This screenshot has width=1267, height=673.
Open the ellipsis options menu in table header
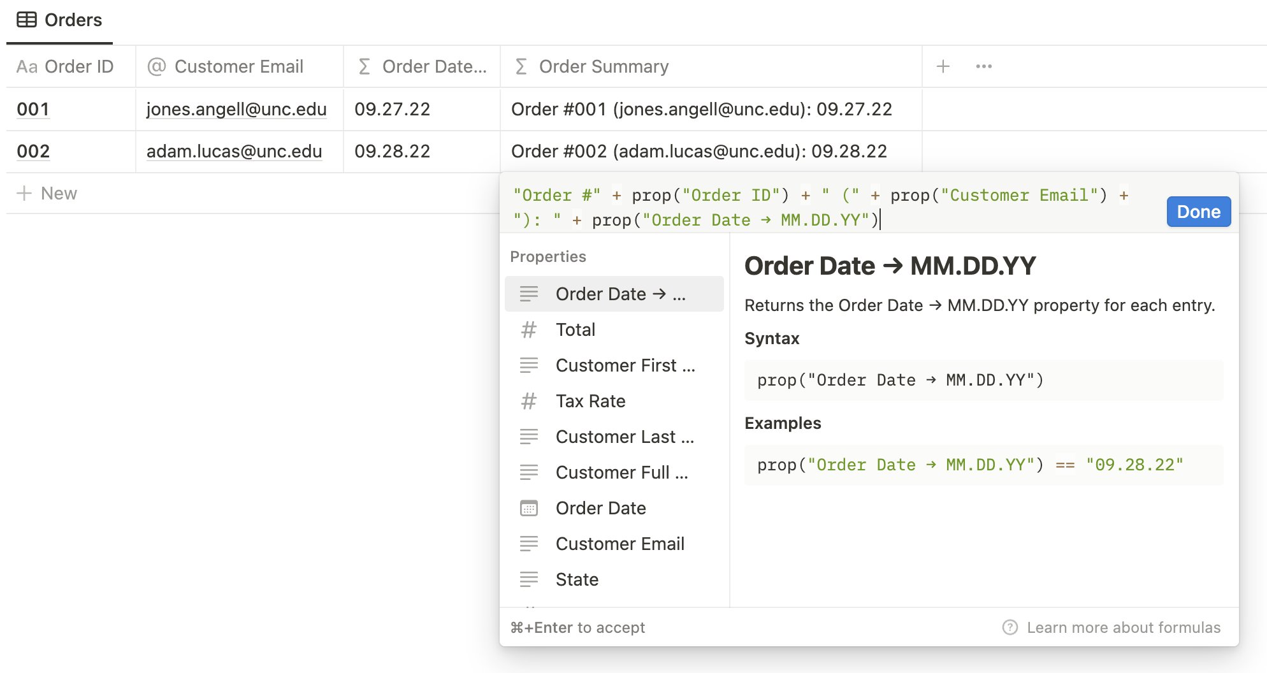click(983, 66)
